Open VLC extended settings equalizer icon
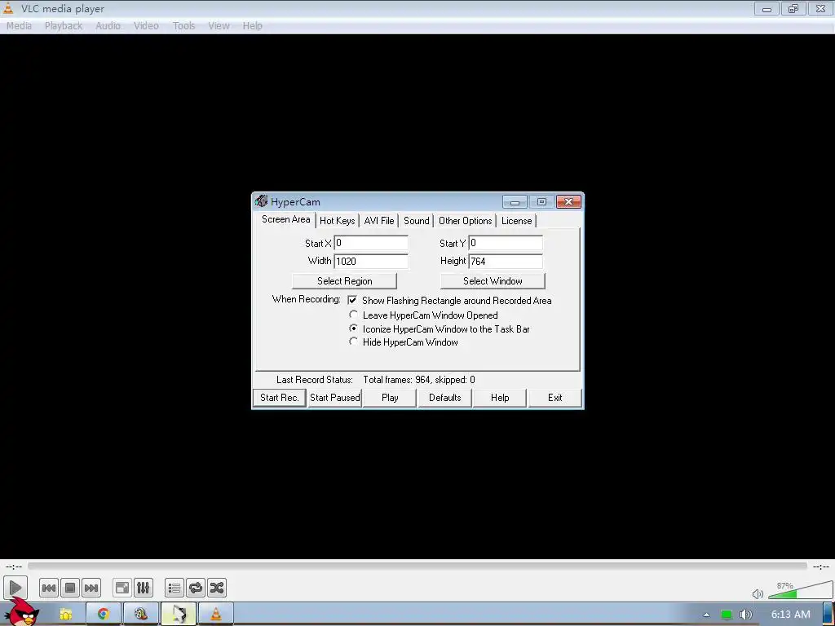The height and width of the screenshot is (626, 835). pyautogui.click(x=144, y=588)
